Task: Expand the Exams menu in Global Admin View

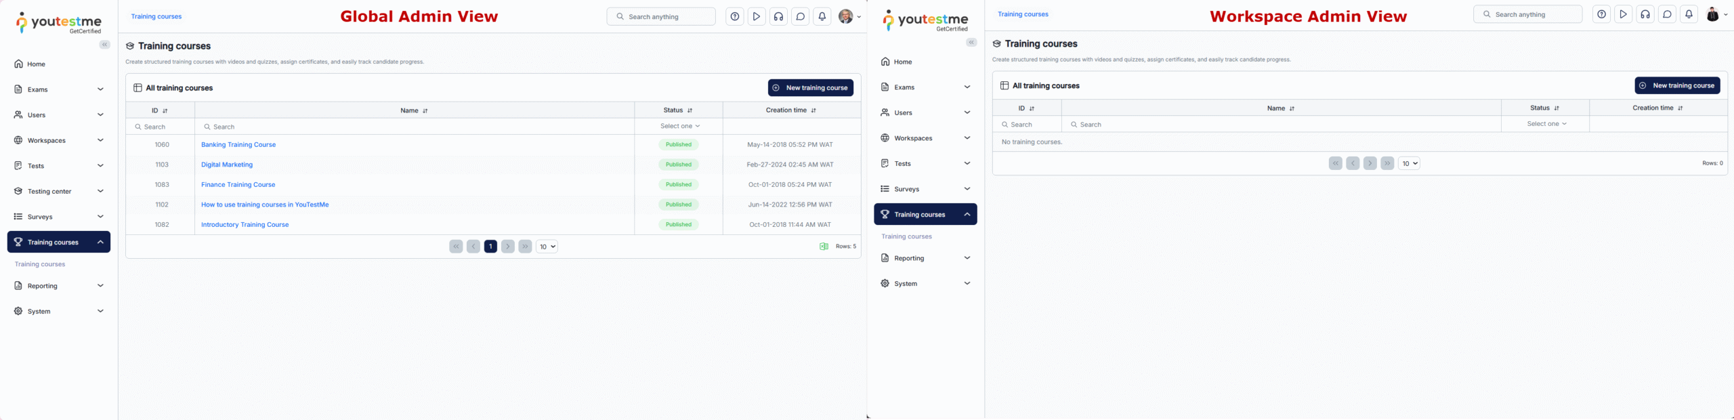Action: (59, 89)
